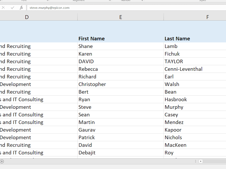The image size is (226, 169).
Task: Select last name cell Murphy
Action: tap(195, 107)
